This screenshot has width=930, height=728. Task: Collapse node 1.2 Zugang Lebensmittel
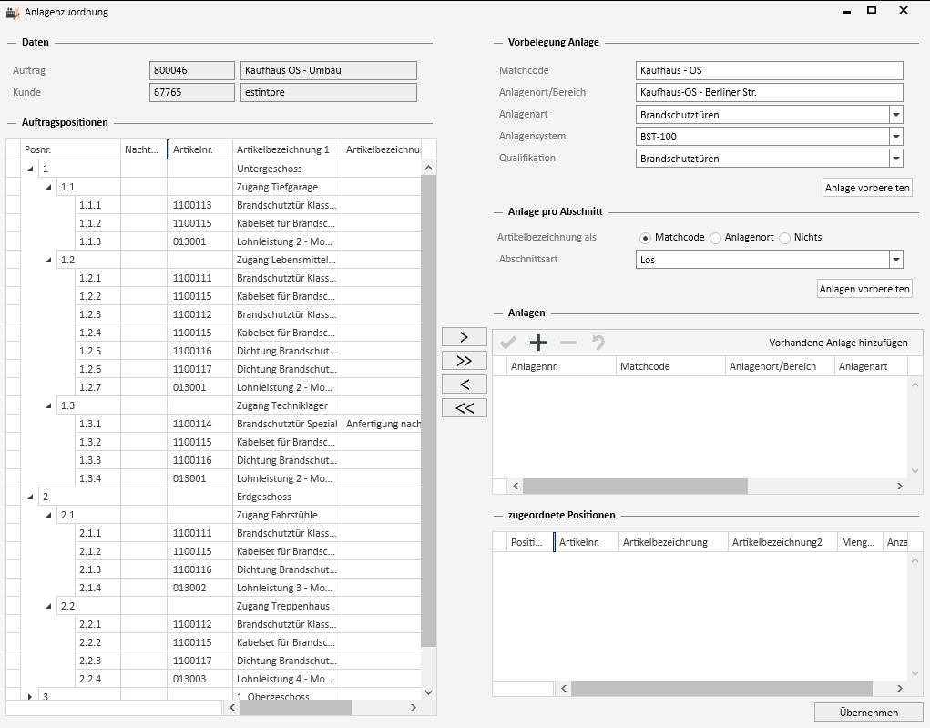(x=48, y=260)
